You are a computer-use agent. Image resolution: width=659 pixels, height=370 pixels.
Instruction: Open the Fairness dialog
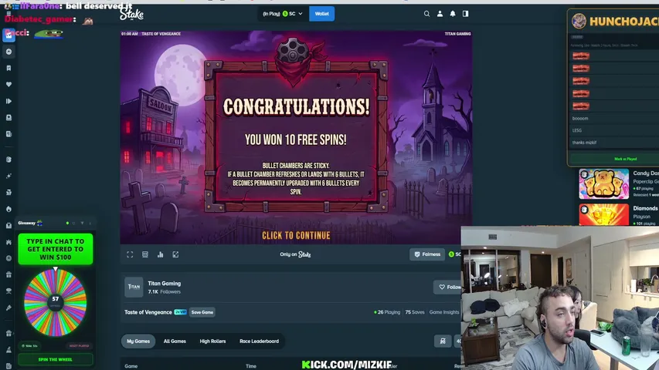click(427, 254)
